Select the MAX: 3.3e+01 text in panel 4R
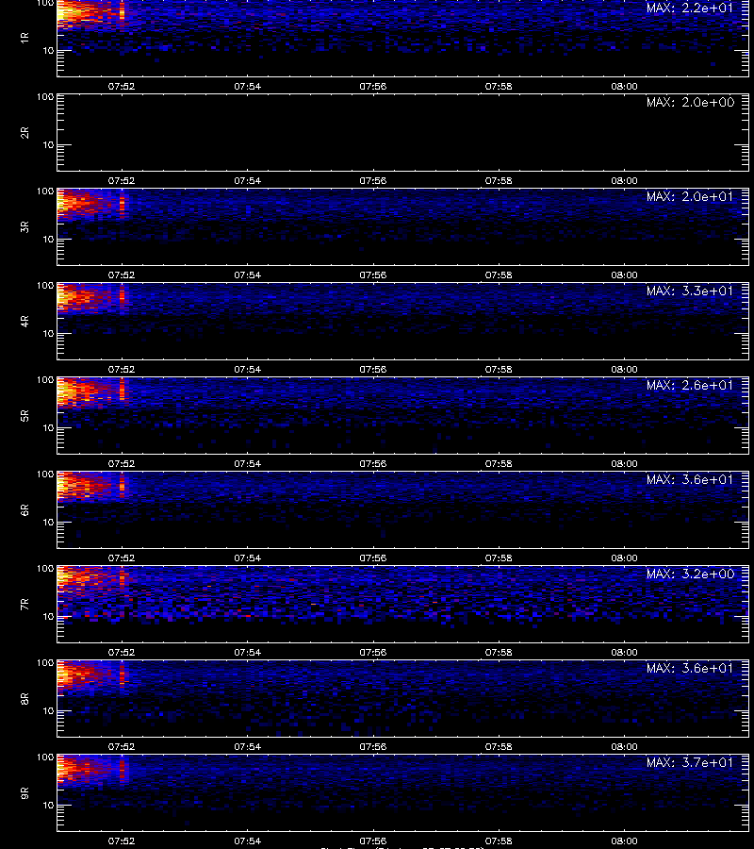Screen dimensions: 754x849 (690, 291)
